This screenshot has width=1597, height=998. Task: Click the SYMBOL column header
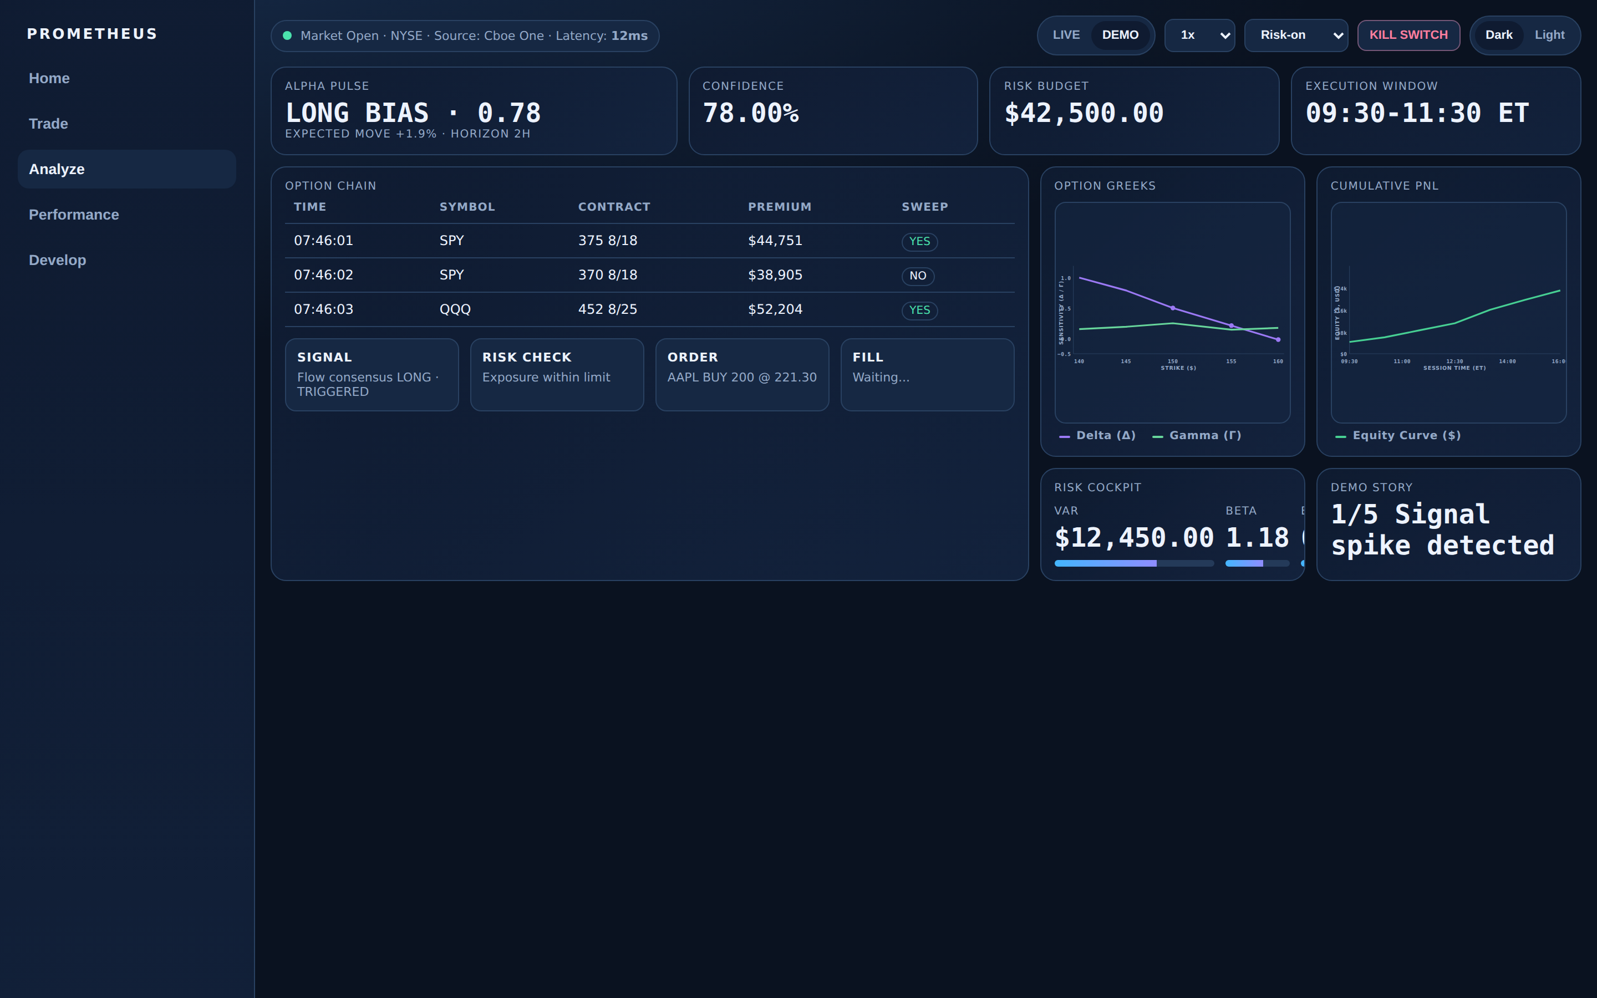[467, 207]
